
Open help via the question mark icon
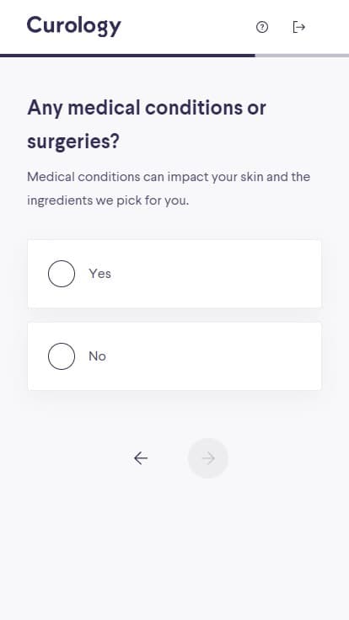(262, 27)
